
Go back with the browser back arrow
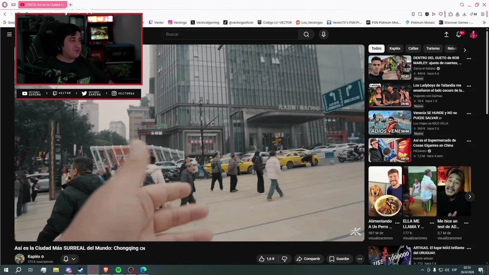(5, 14)
